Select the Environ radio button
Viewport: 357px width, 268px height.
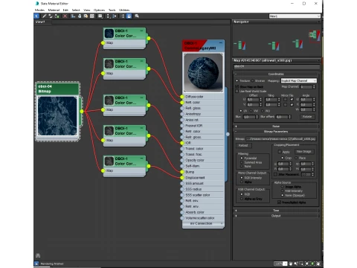(252, 80)
